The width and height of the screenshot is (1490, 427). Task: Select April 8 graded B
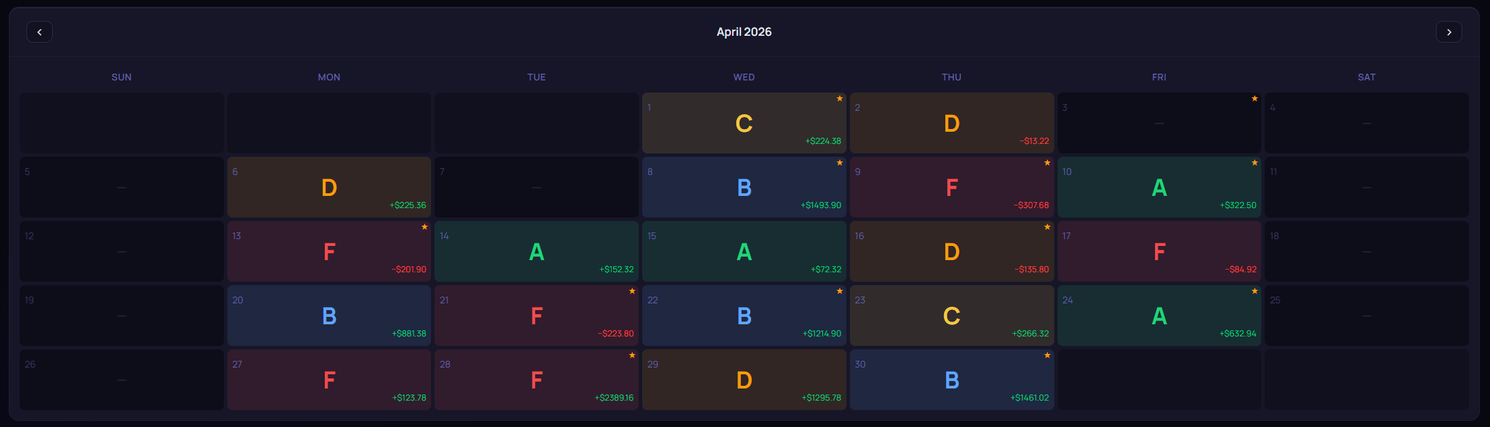(x=744, y=187)
